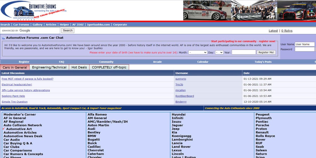Click the race car number 69 banner image
Screen dimensions: 316x158
coord(207,10)
